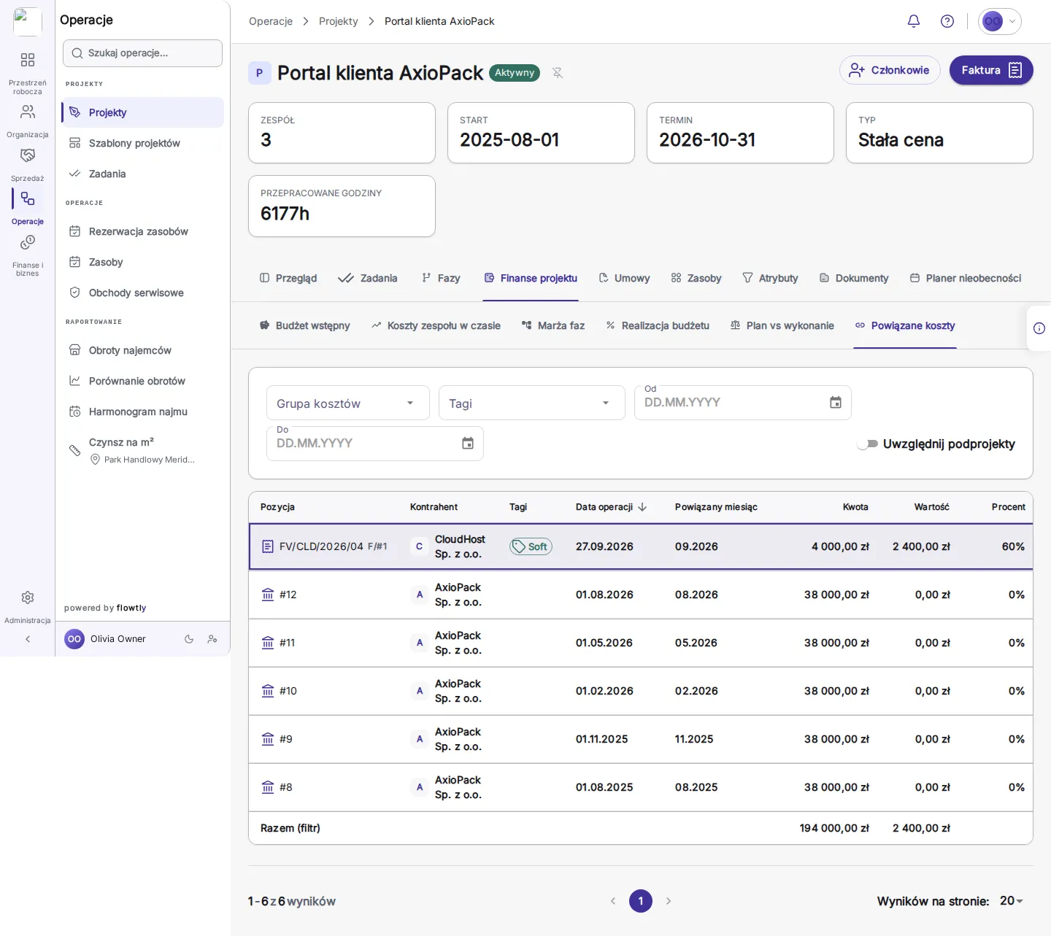Open the info panel icon at right edge
Screen dimensions: 1051x936
coord(1039,328)
